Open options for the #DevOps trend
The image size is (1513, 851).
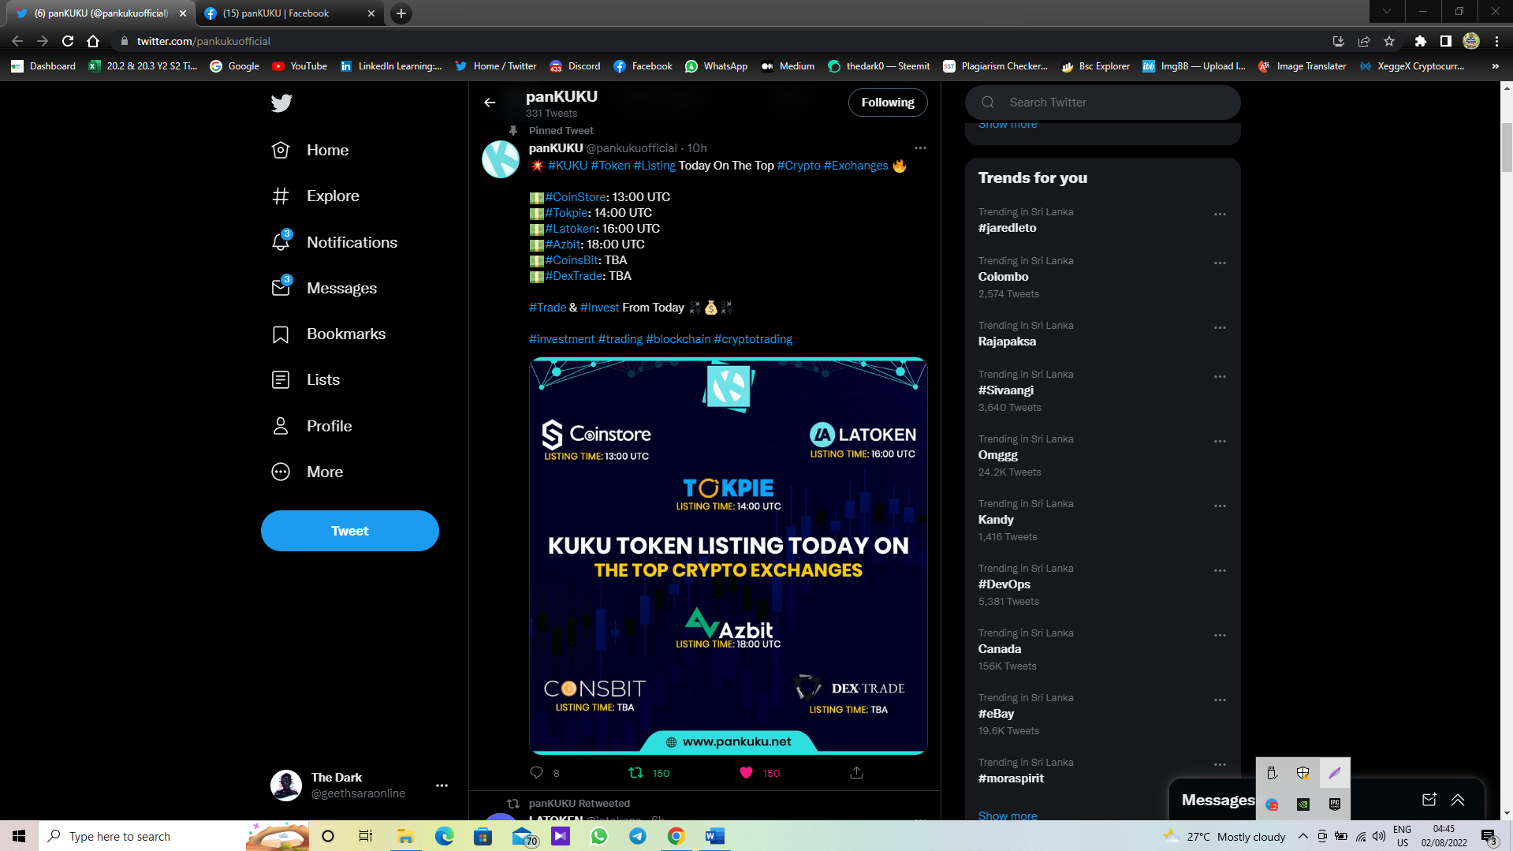(1220, 571)
